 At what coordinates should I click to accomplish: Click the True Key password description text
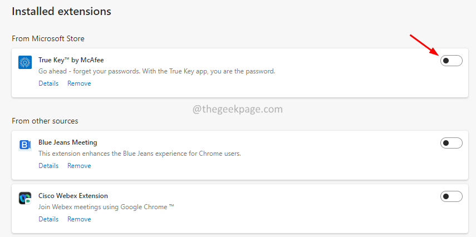pyautogui.click(x=156, y=71)
